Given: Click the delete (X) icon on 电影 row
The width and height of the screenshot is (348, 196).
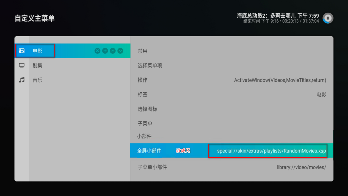Looking at the screenshot, I should (97, 51).
